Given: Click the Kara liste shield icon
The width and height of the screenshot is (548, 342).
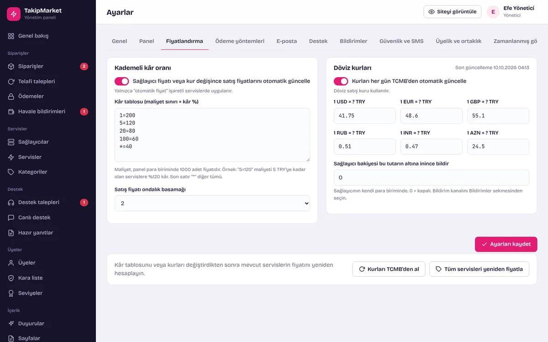Looking at the screenshot, I should click(11, 278).
